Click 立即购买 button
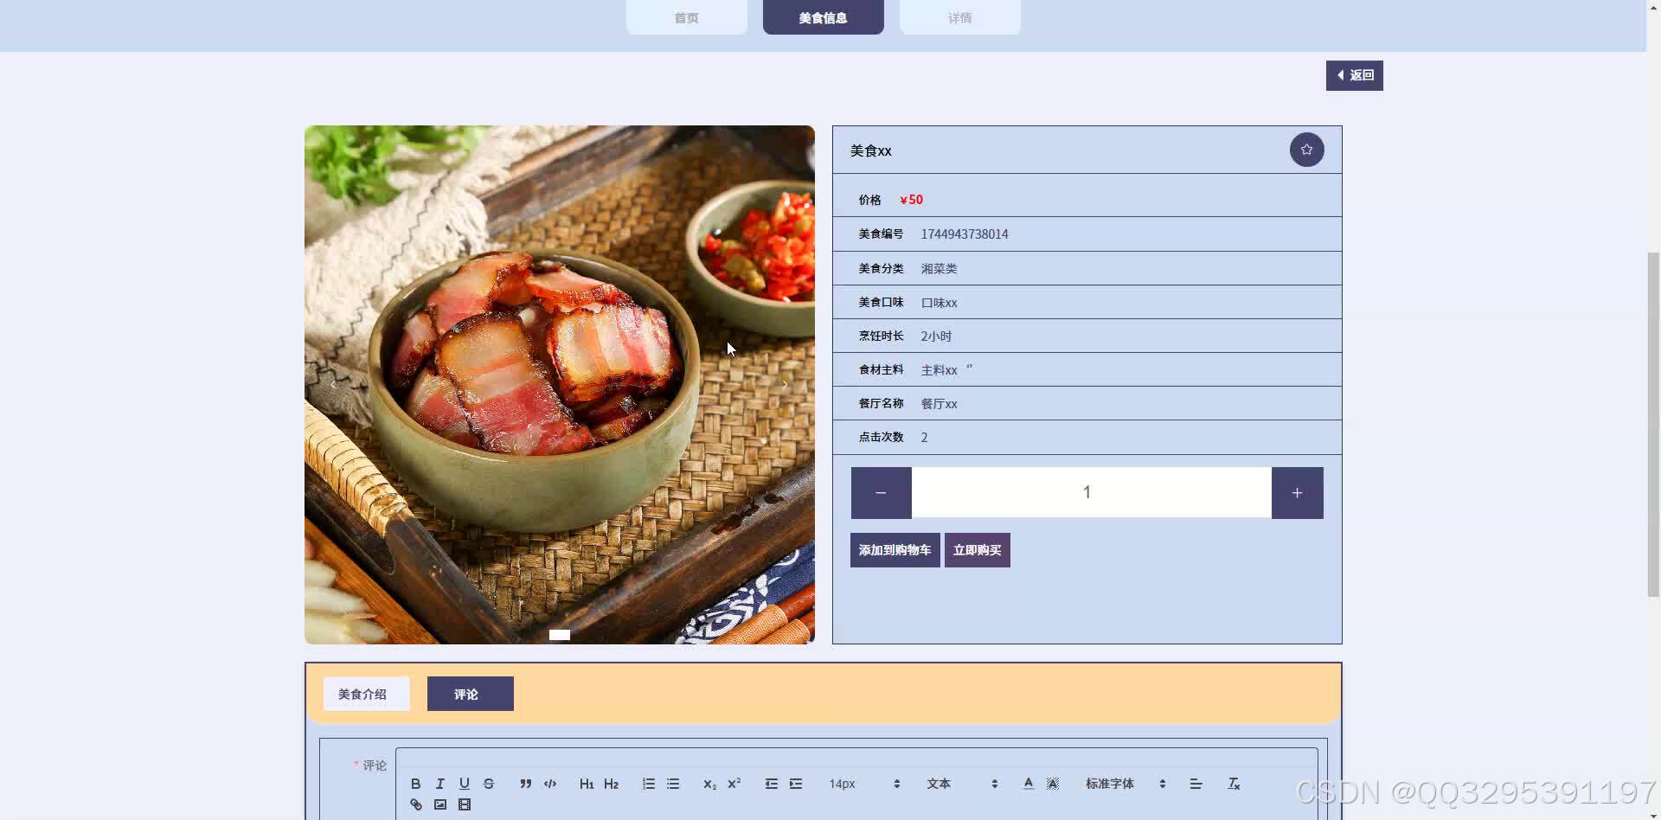This screenshot has width=1661, height=820. tap(977, 550)
